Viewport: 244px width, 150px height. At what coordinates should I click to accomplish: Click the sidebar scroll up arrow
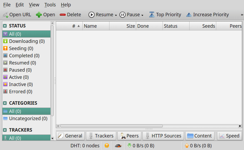[52, 23]
